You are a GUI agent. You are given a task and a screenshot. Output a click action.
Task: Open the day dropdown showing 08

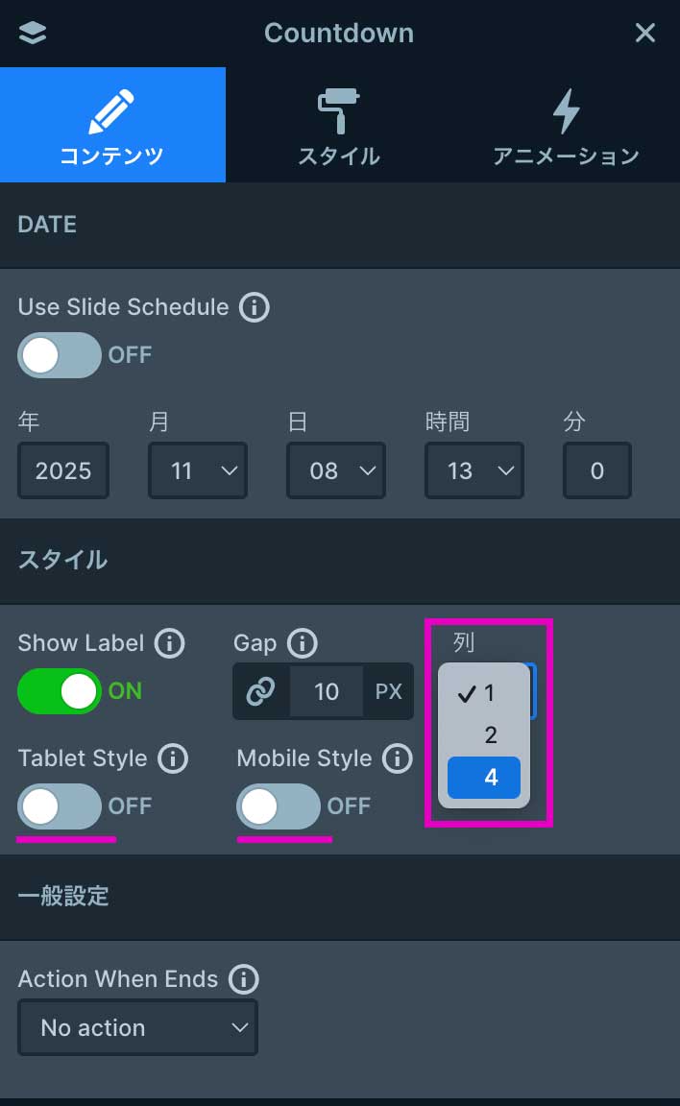pyautogui.click(x=336, y=470)
